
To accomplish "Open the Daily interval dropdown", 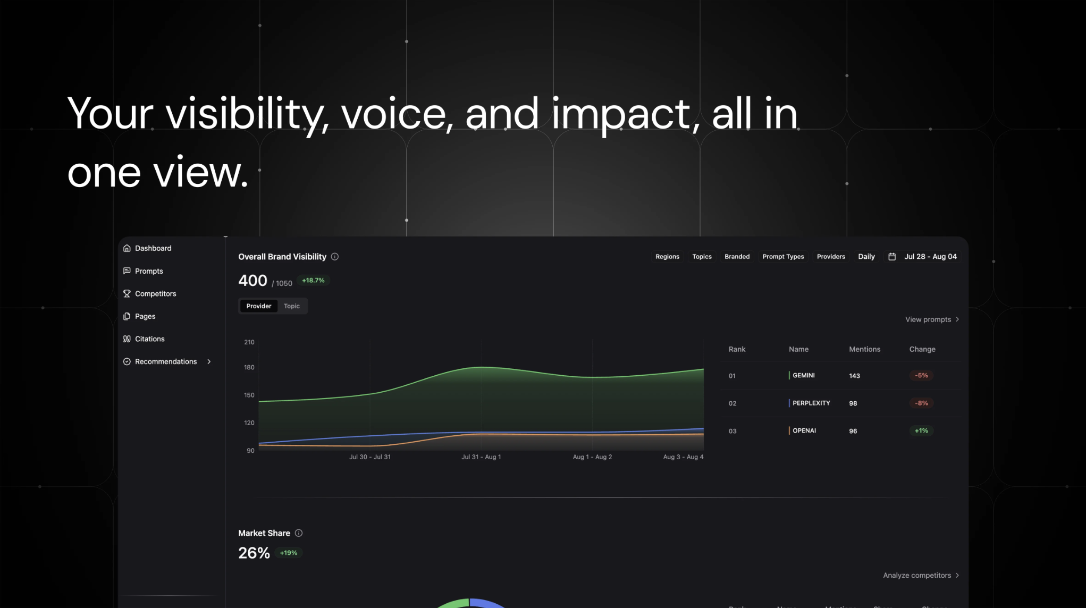I will [x=866, y=257].
